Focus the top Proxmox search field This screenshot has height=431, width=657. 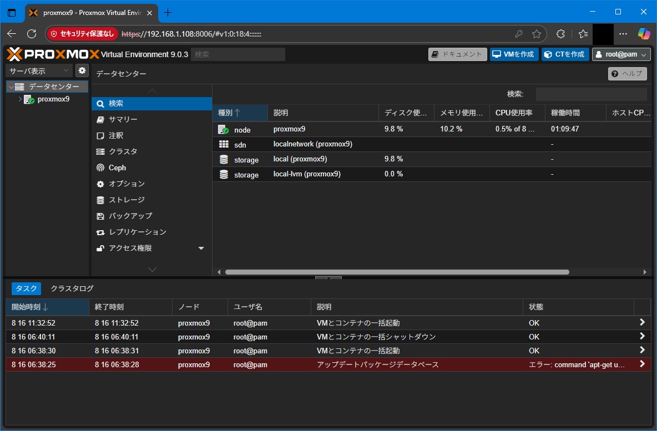click(x=238, y=54)
